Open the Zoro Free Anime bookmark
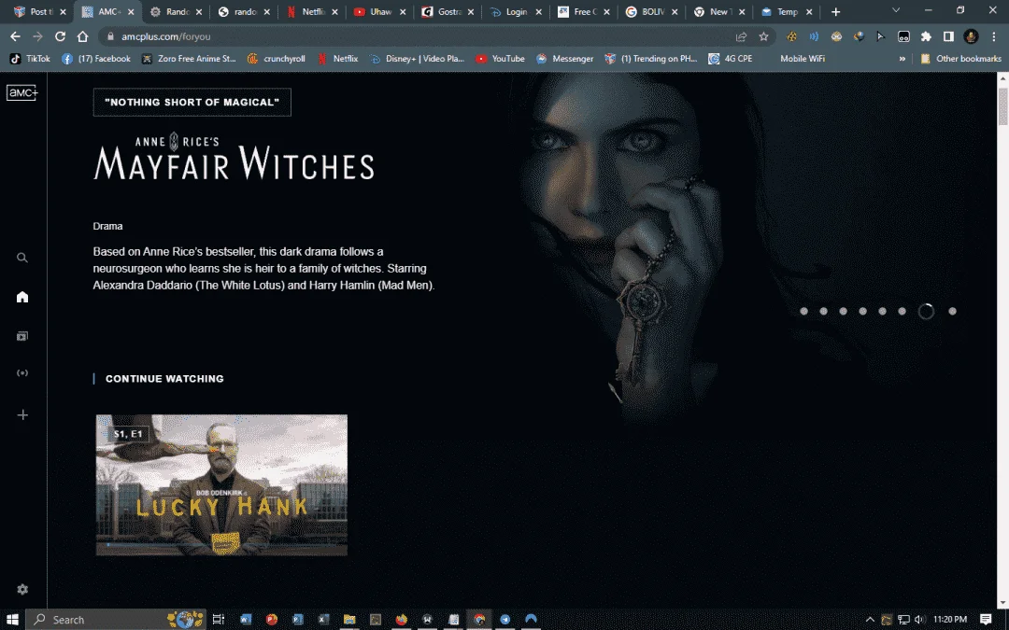Screen dimensions: 1009x630 [189, 59]
